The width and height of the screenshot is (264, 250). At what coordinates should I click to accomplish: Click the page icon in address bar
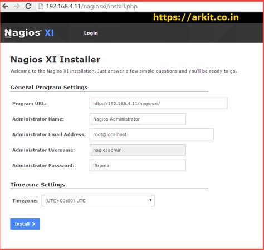point(41,7)
